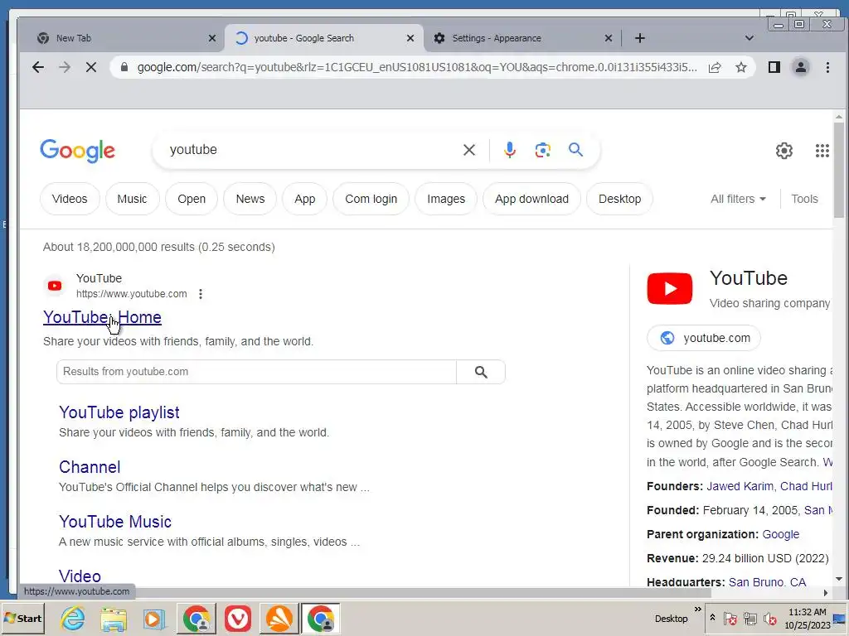
Task: Expand the All filters dropdown
Action: coord(738,199)
